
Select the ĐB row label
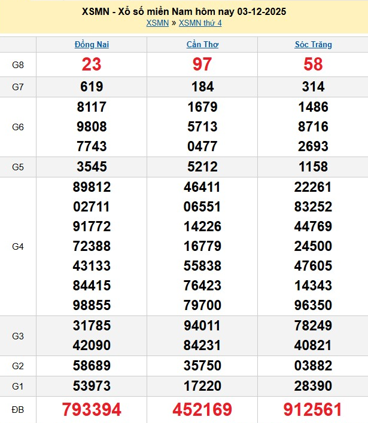point(18,410)
